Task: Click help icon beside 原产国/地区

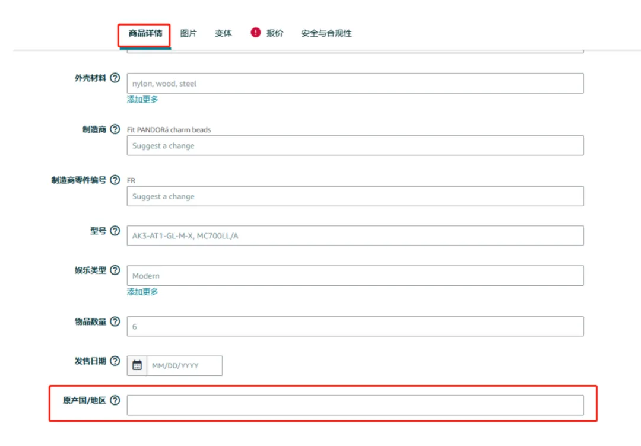Action: 115,400
